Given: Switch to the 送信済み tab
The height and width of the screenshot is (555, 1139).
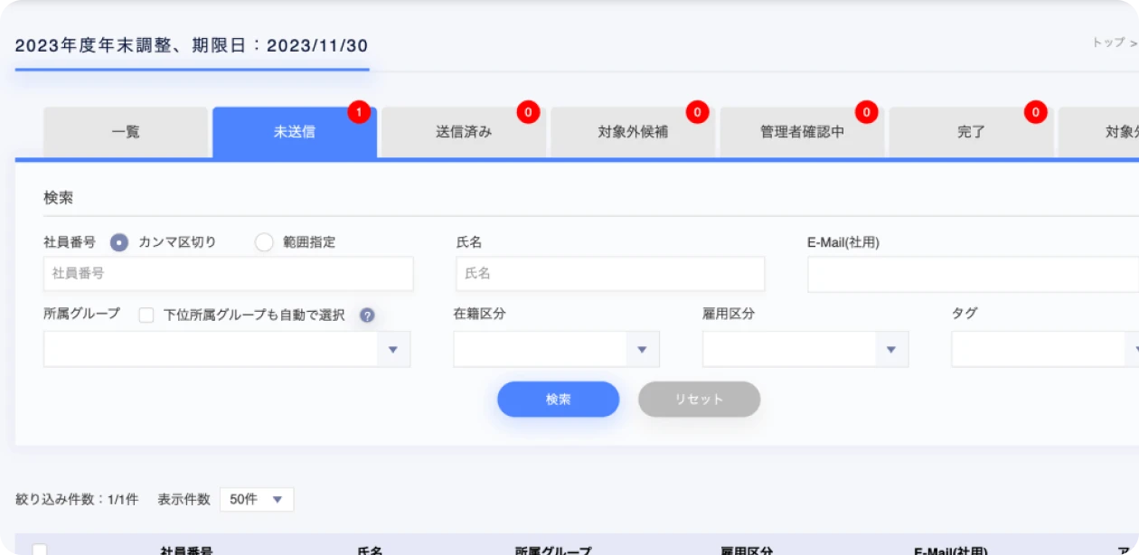Looking at the screenshot, I should point(463,132).
